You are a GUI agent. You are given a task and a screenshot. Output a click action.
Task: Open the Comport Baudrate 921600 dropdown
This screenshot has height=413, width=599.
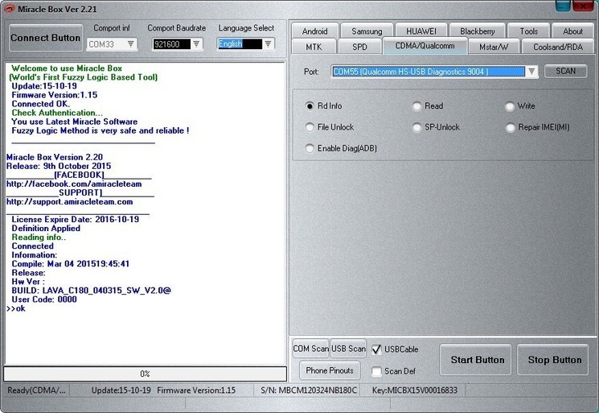(196, 44)
